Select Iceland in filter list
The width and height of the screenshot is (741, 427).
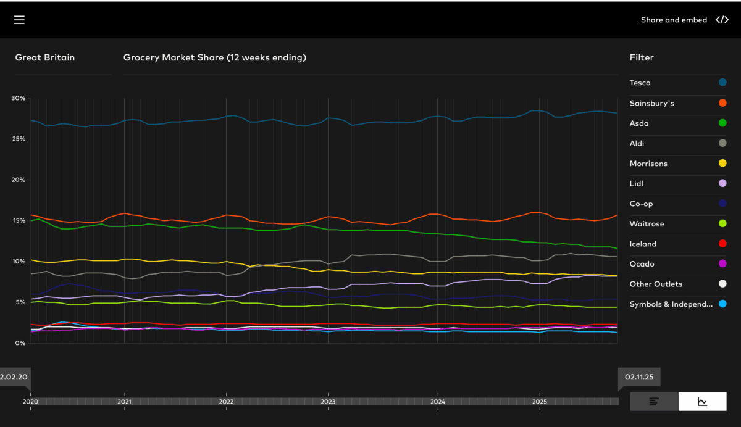[643, 244]
